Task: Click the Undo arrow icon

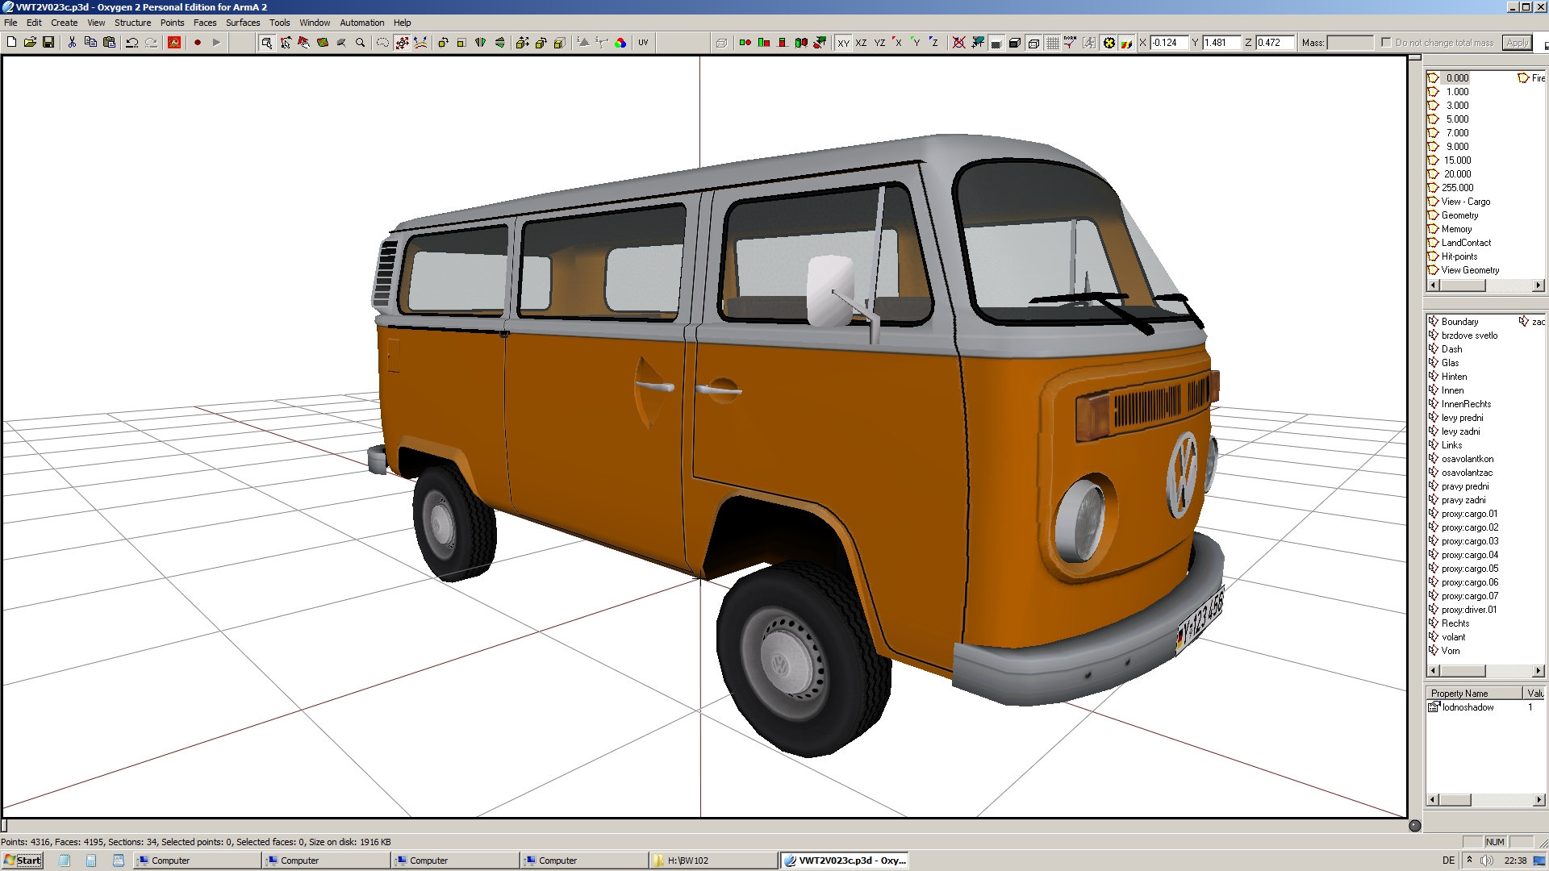Action: (x=132, y=43)
